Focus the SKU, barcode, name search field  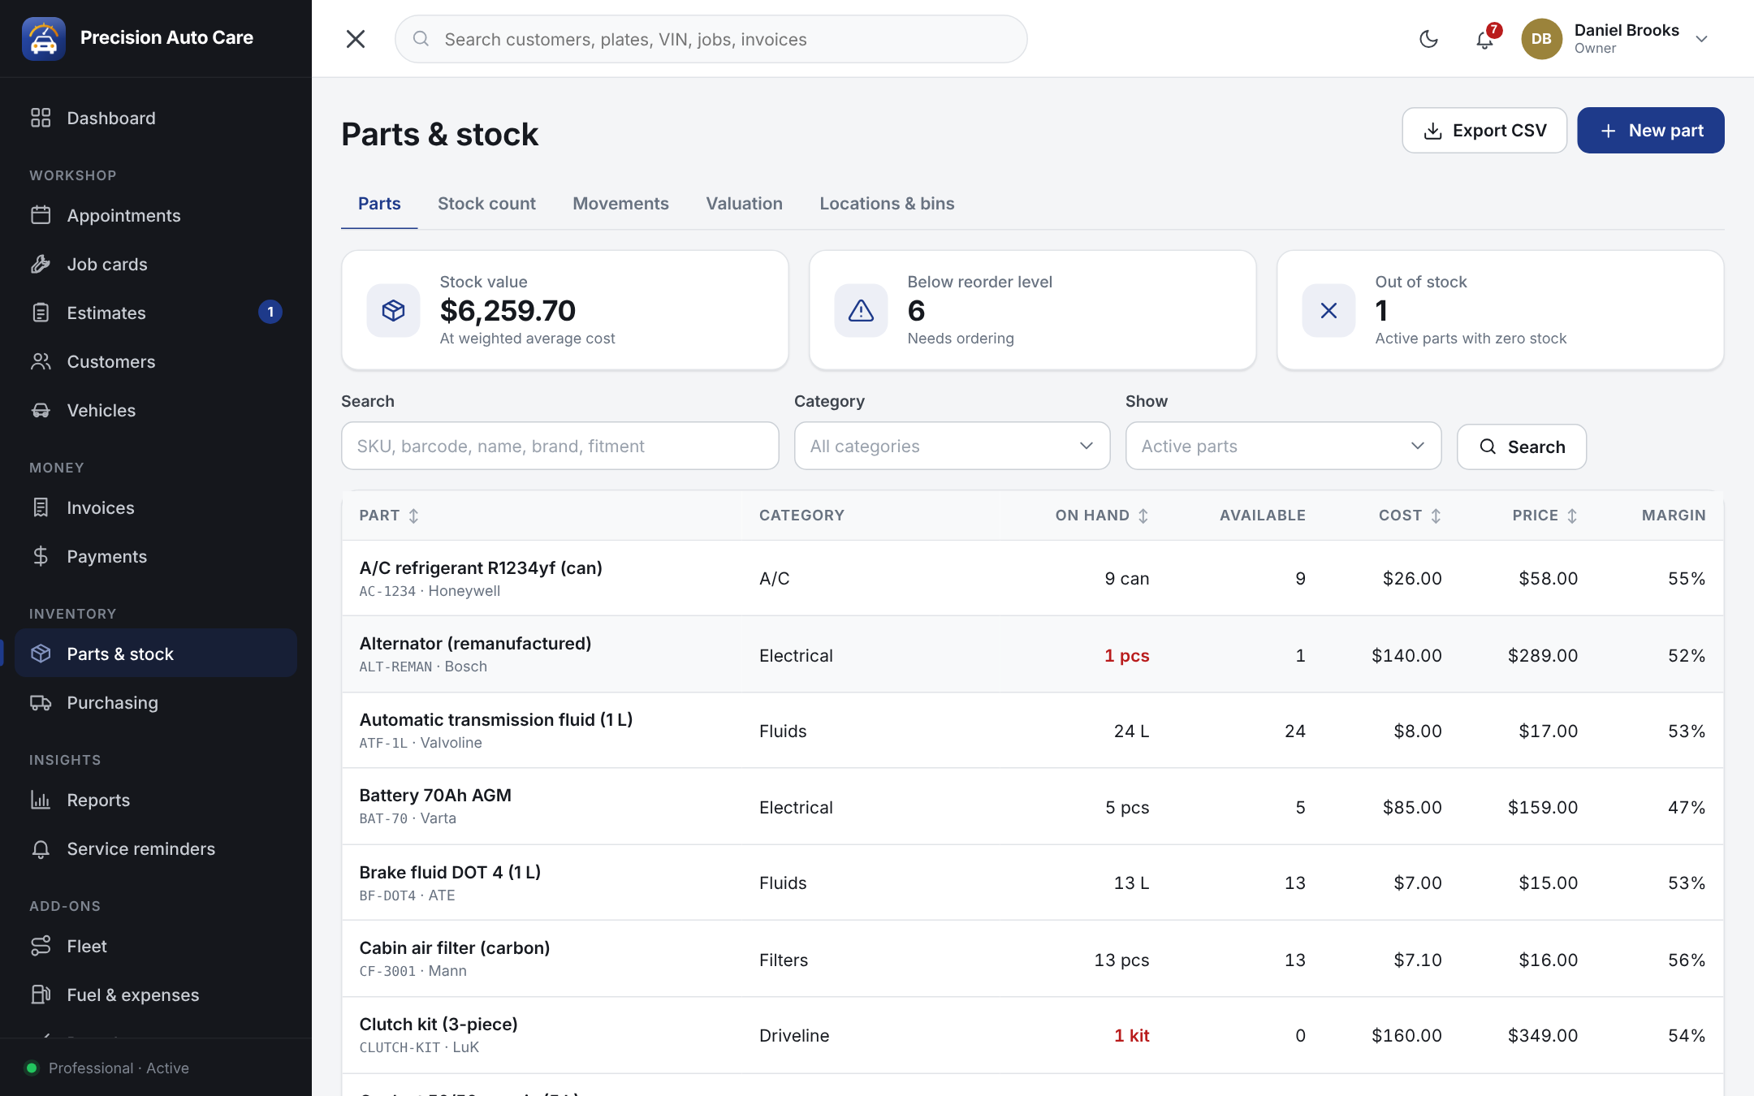click(560, 446)
